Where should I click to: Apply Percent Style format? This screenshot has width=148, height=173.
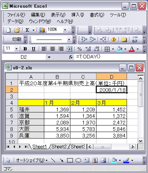(x=79, y=49)
